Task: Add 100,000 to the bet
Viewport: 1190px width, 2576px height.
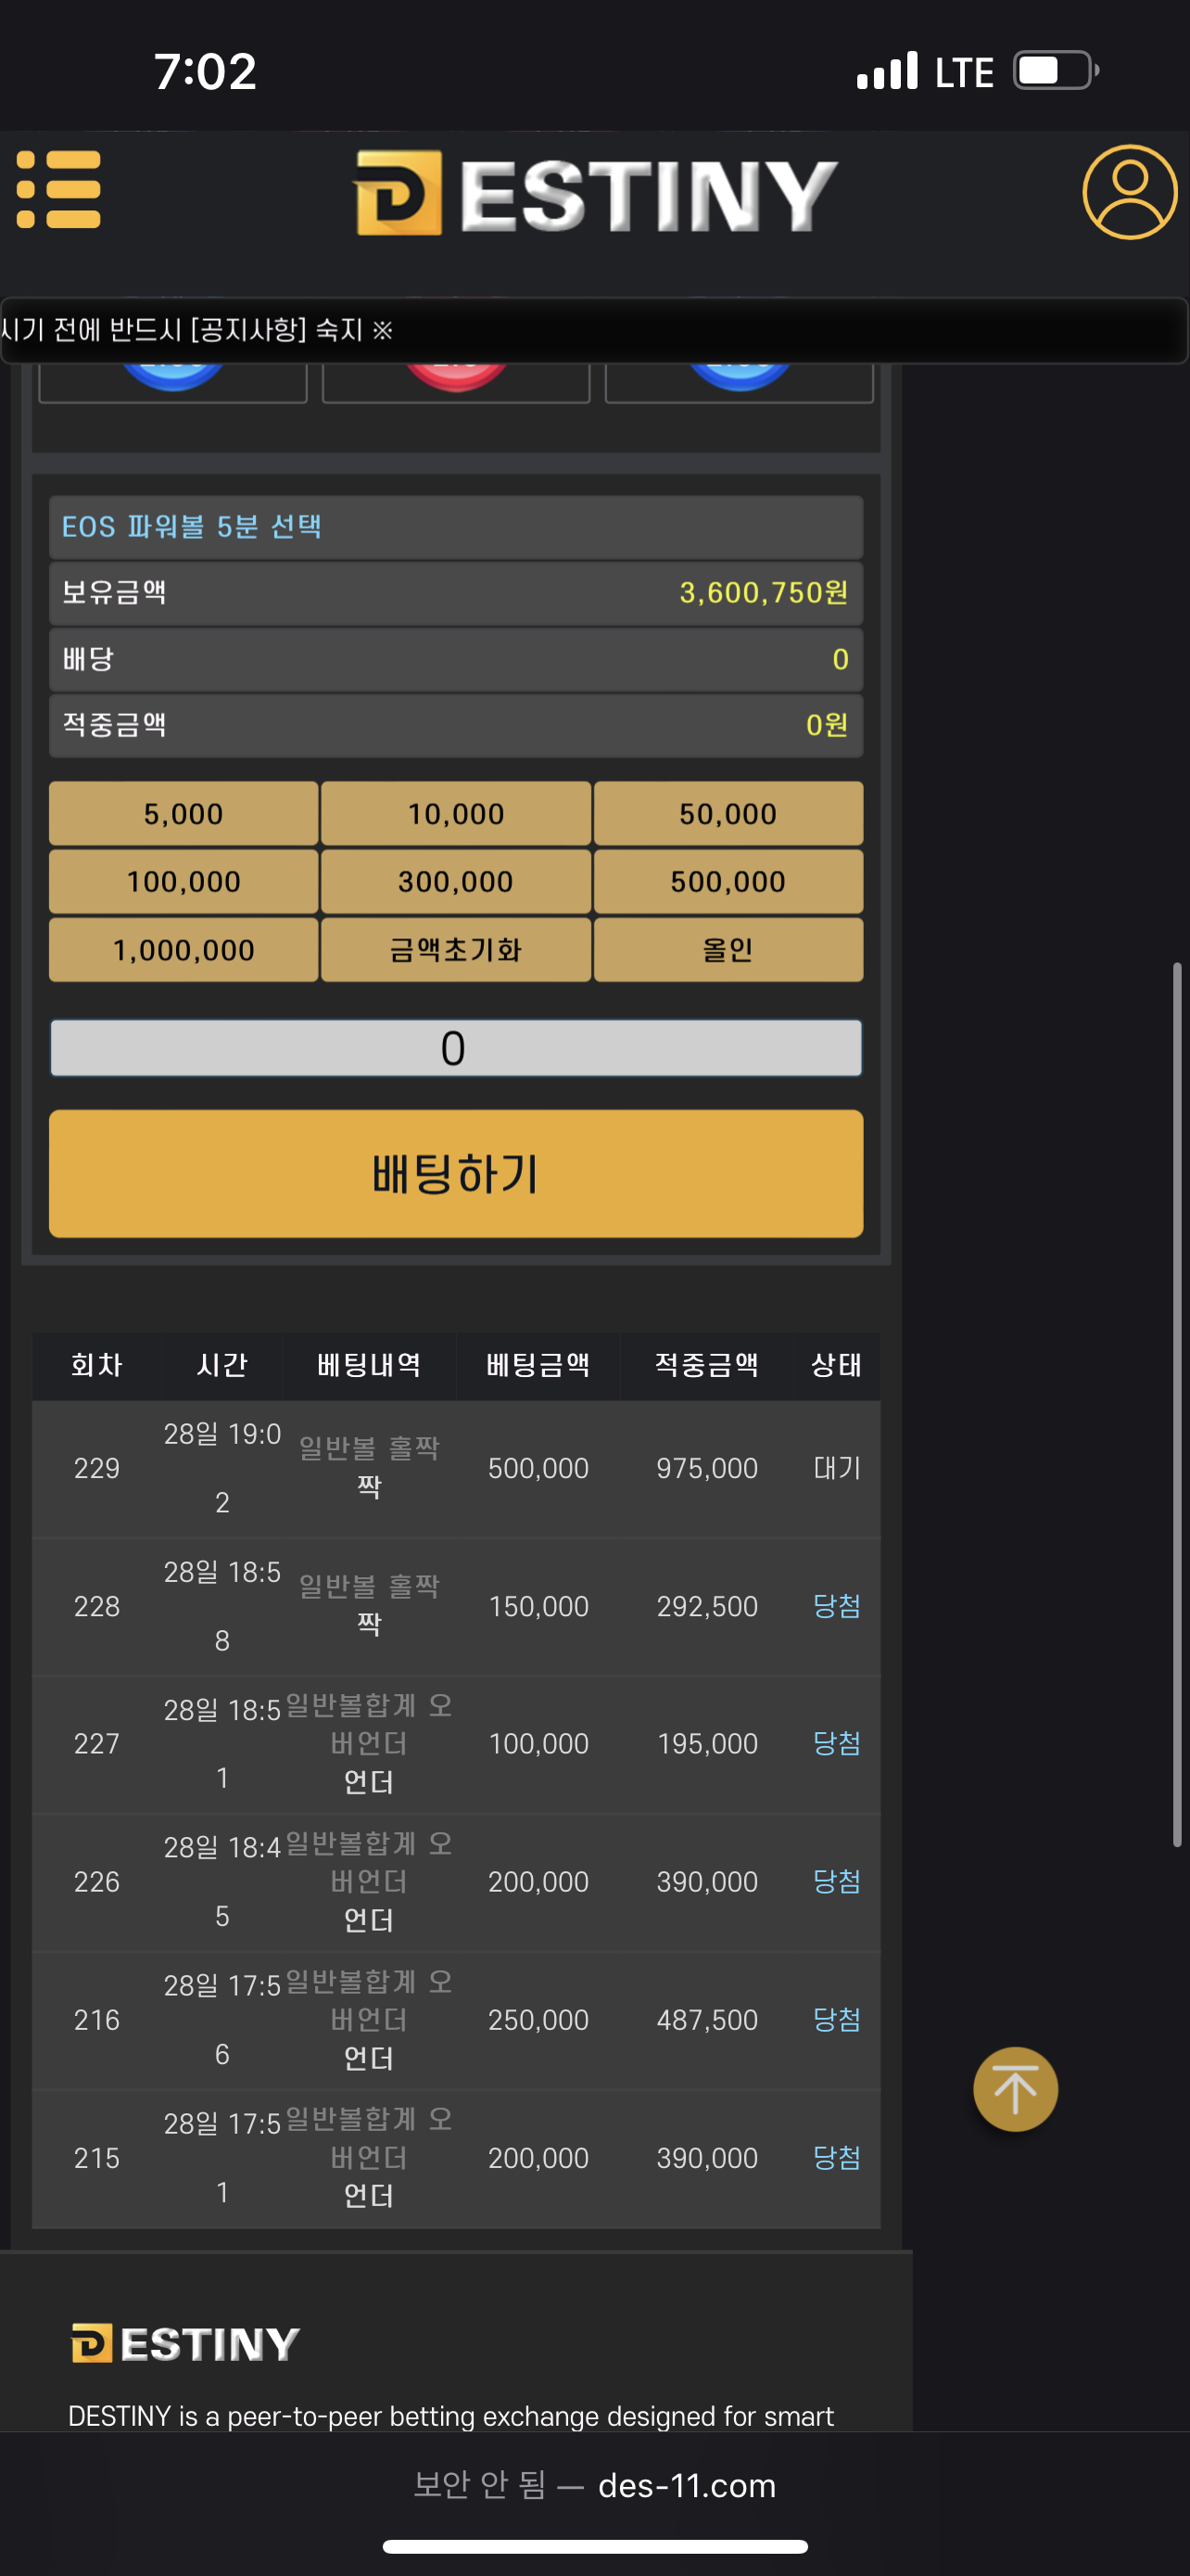Action: [184, 881]
